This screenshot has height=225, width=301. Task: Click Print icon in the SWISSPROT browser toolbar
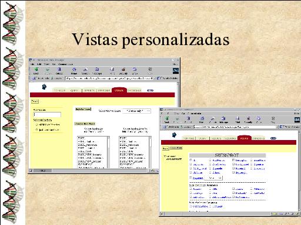pos(238,120)
